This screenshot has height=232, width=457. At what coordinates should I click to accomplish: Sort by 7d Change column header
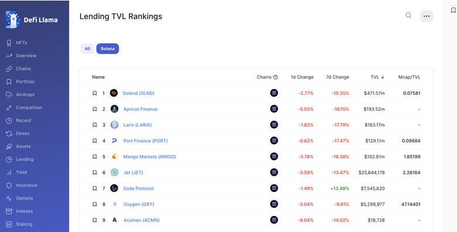(x=337, y=77)
